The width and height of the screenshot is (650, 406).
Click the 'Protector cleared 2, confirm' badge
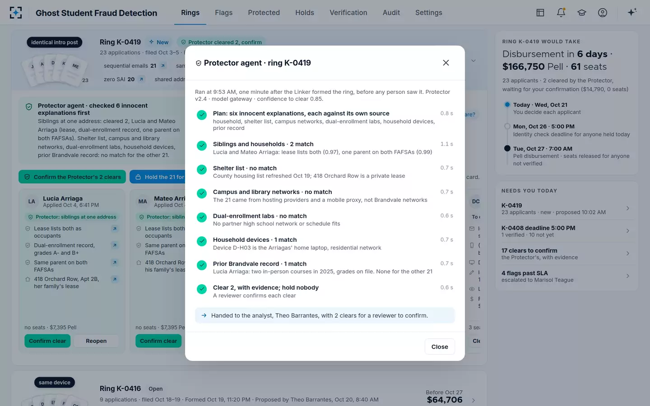221,42
